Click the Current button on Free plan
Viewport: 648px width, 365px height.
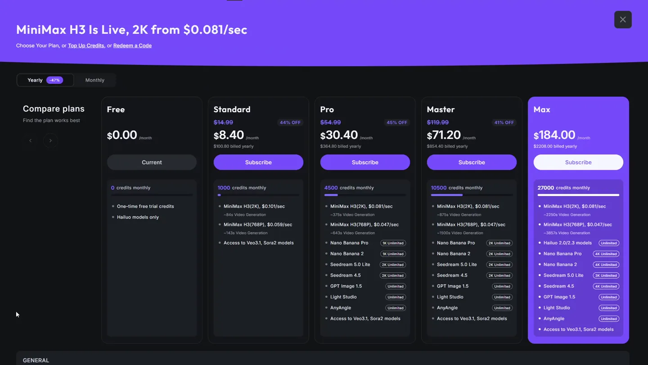[152, 162]
